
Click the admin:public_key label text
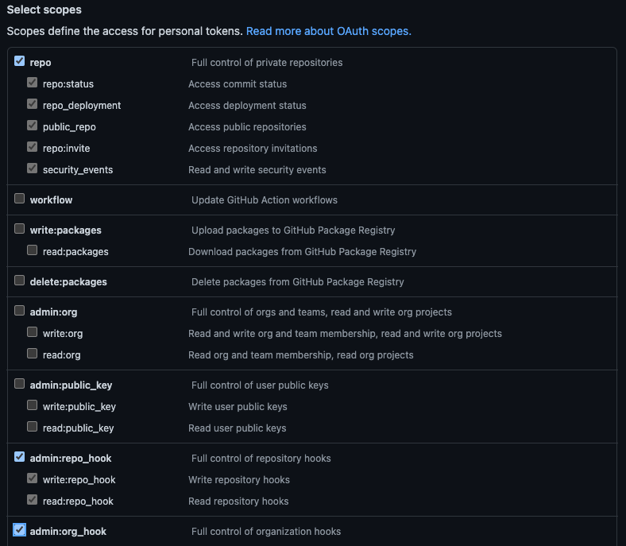(71, 385)
